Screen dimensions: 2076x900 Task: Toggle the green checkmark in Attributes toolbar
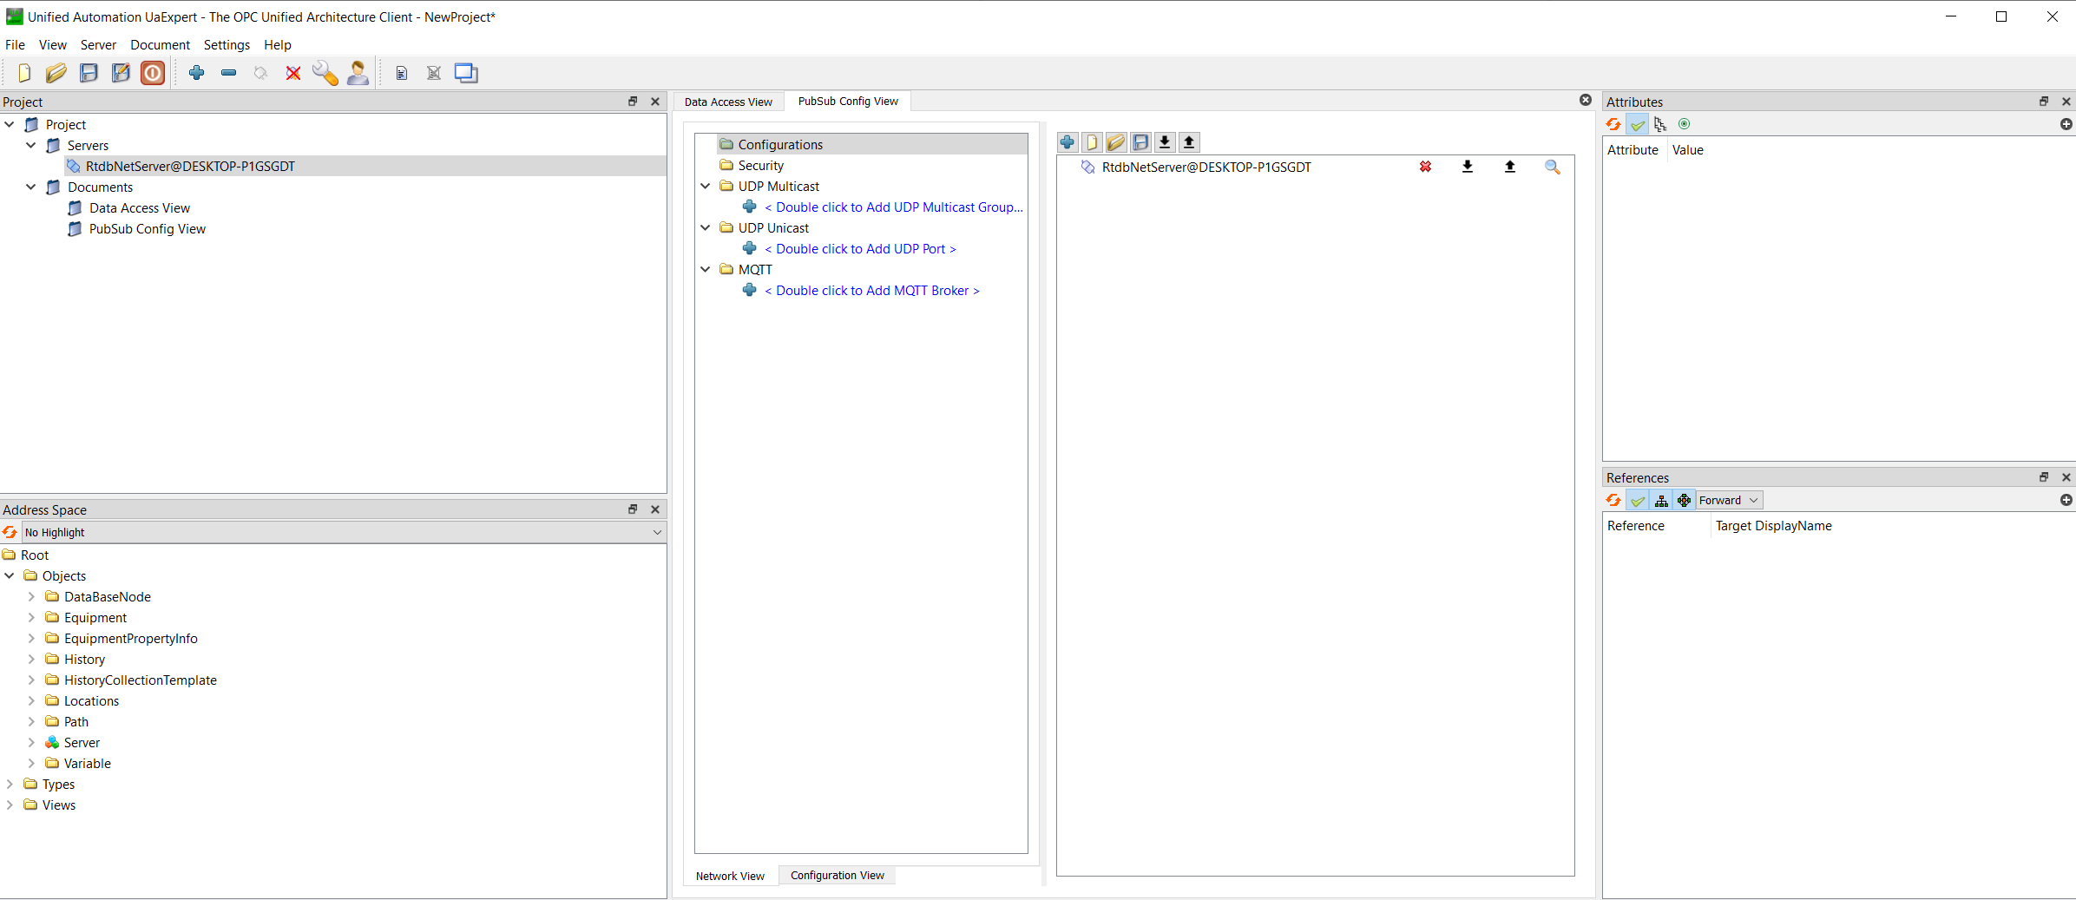click(x=1638, y=124)
